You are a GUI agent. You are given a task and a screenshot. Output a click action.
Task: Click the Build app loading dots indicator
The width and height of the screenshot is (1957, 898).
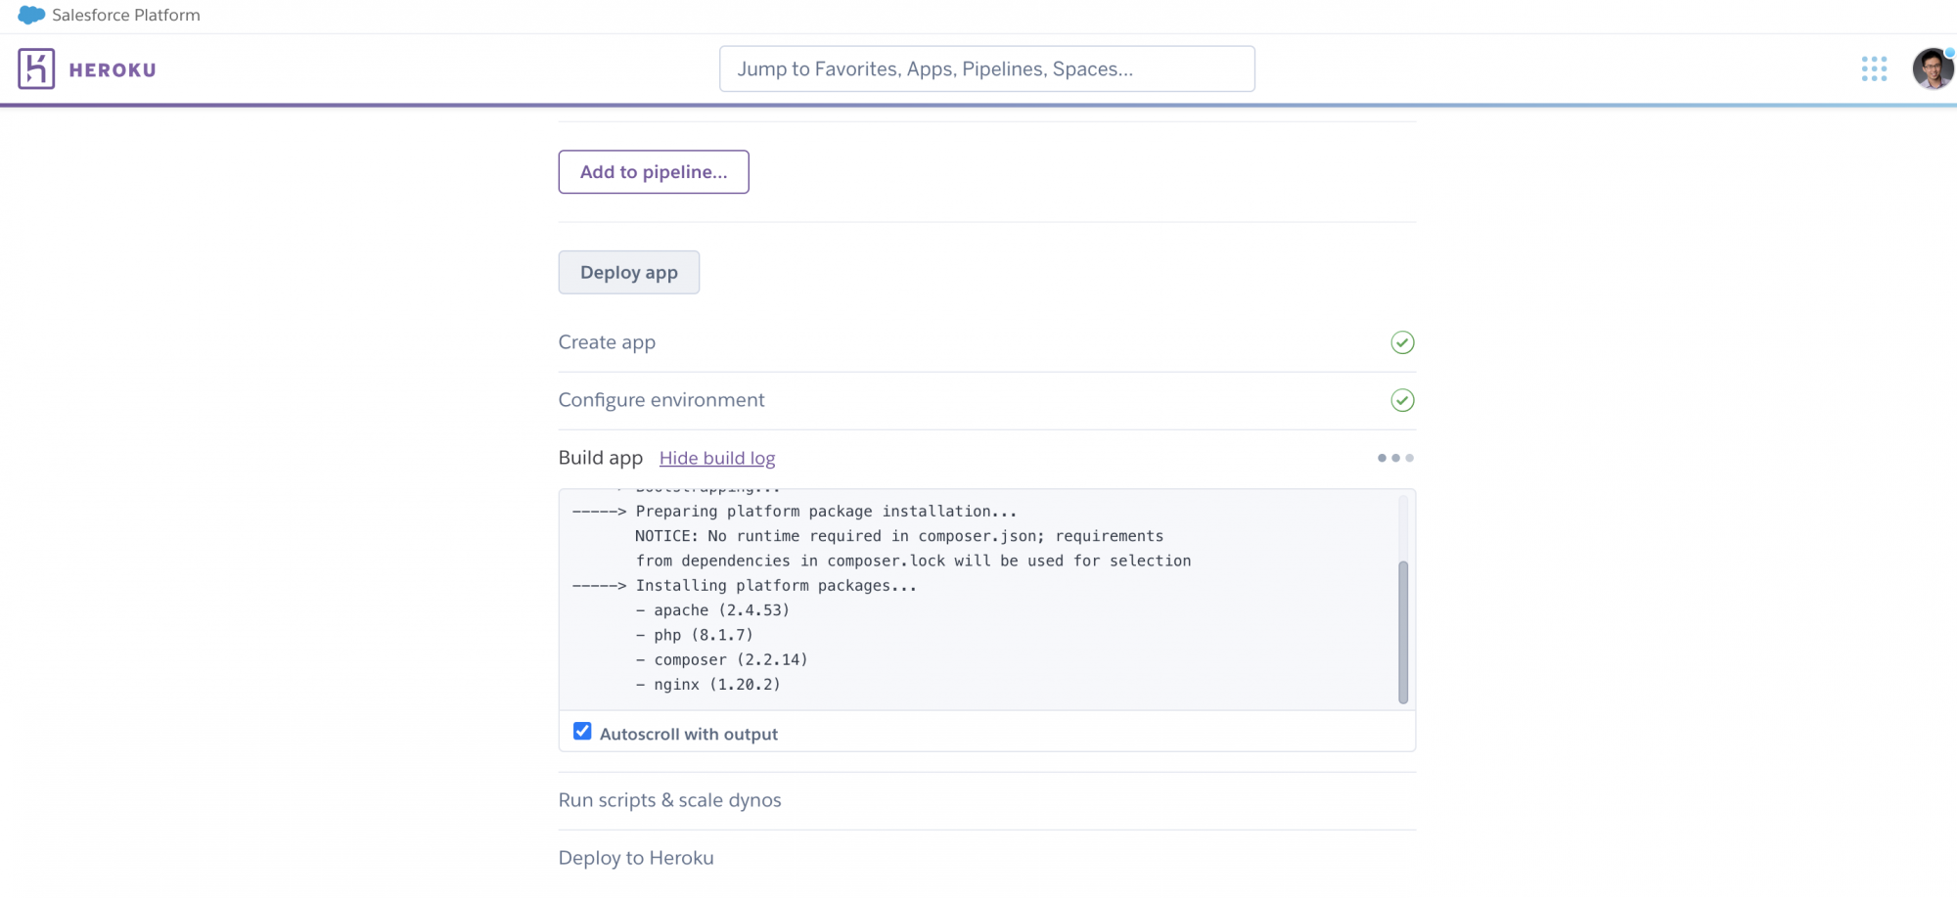(x=1395, y=458)
